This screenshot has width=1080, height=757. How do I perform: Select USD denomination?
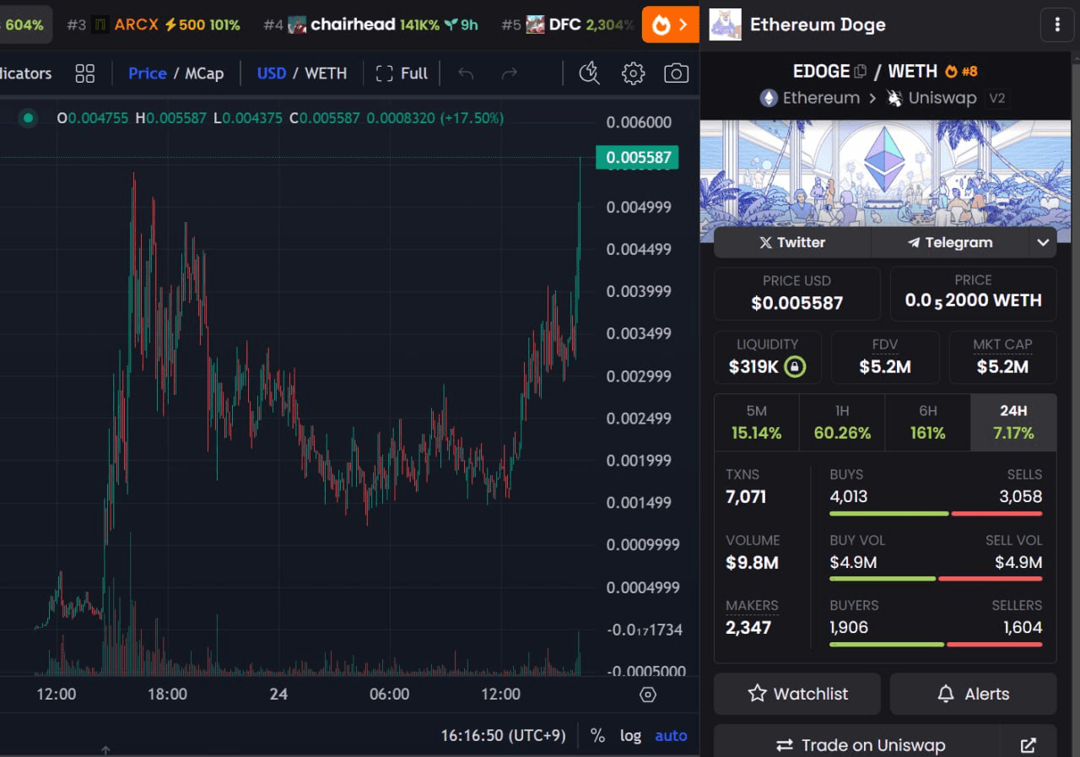coord(271,73)
